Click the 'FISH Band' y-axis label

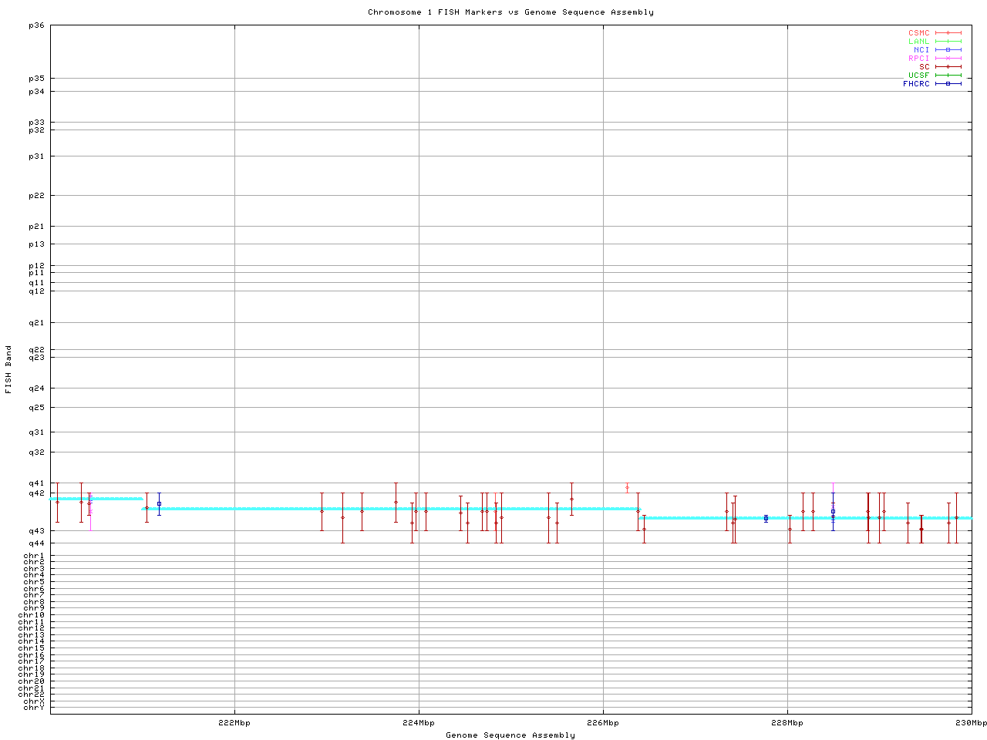pos(9,369)
